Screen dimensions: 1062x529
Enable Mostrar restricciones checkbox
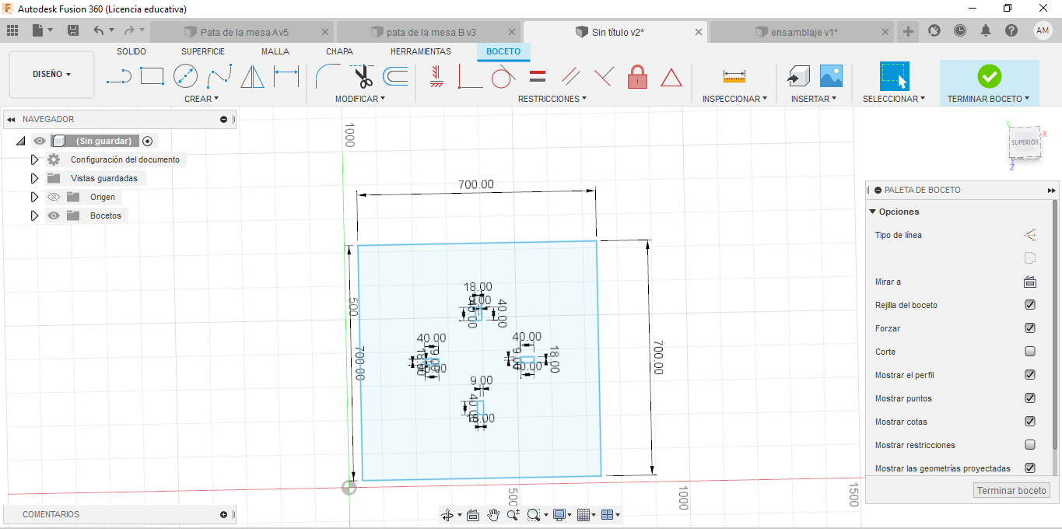[1030, 445]
